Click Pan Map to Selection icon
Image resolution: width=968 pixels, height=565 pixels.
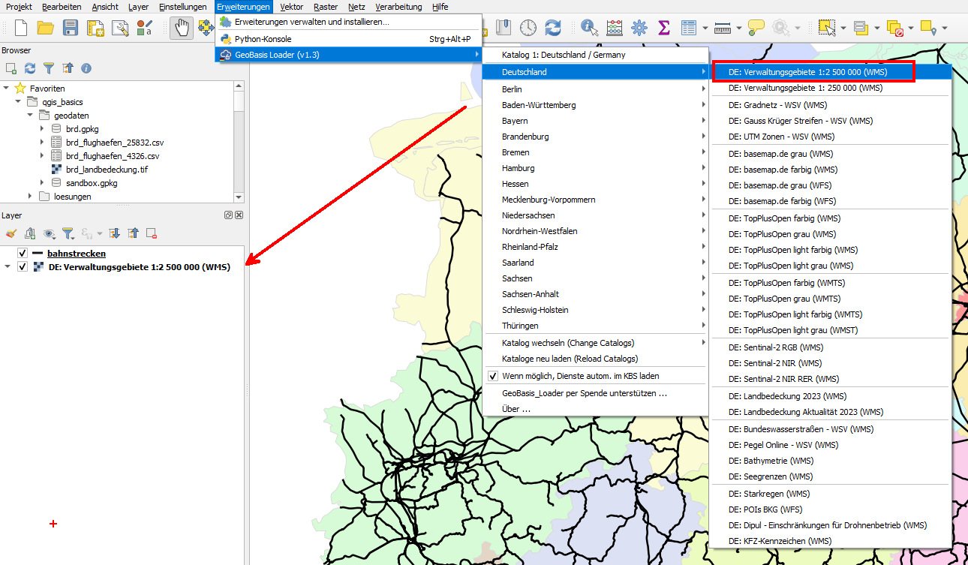tap(206, 28)
